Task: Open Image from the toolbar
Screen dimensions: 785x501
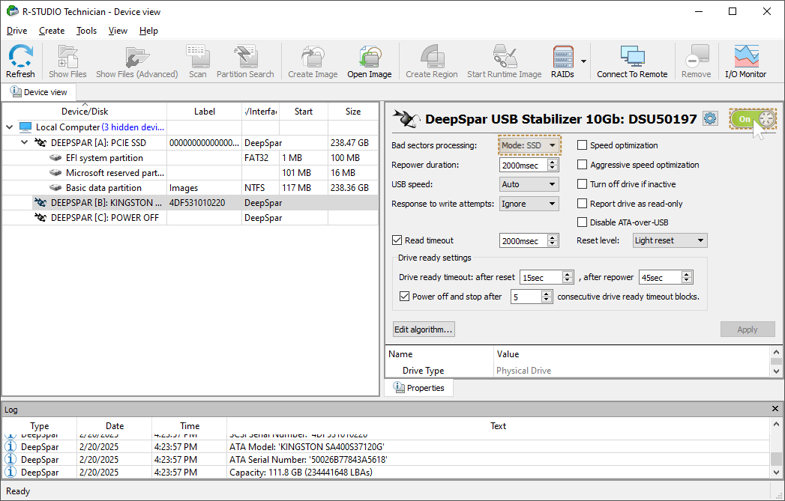Action: pos(370,56)
